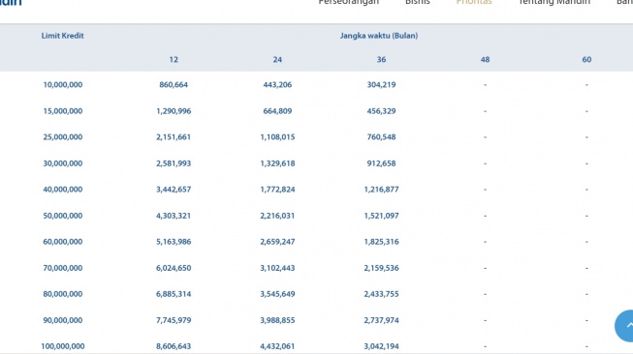Click the 1,772,824 installment value
The width and height of the screenshot is (633, 354).
click(277, 190)
